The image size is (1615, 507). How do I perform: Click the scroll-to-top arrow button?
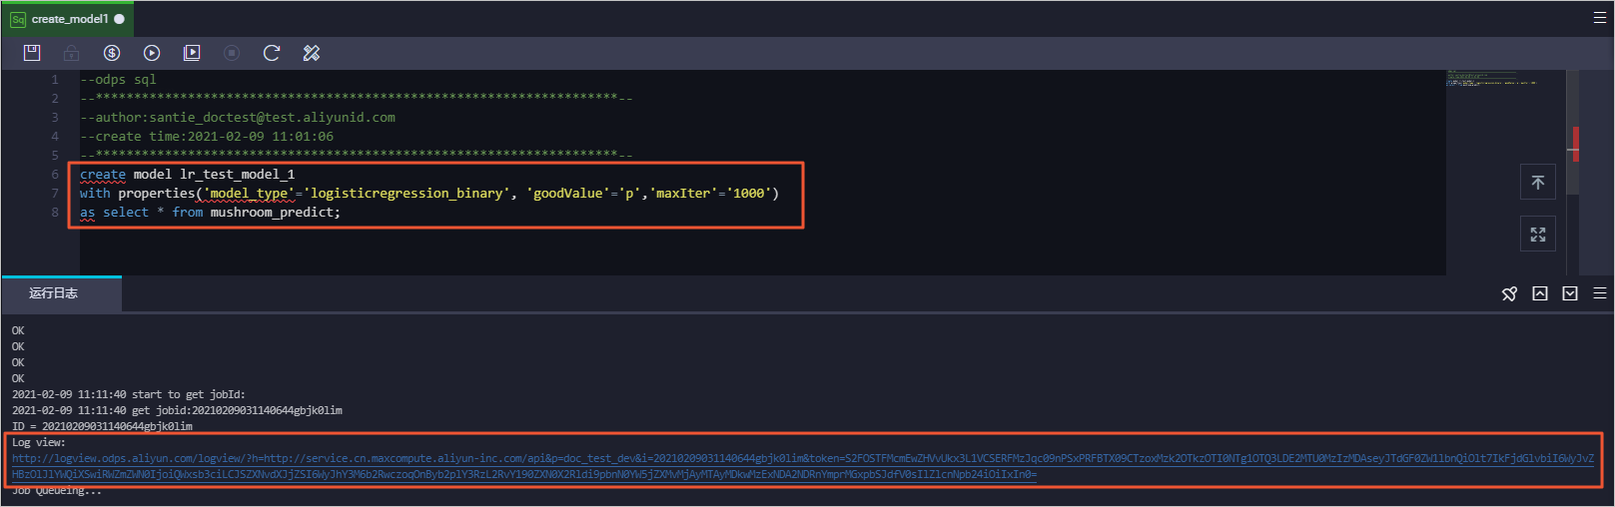[1538, 182]
